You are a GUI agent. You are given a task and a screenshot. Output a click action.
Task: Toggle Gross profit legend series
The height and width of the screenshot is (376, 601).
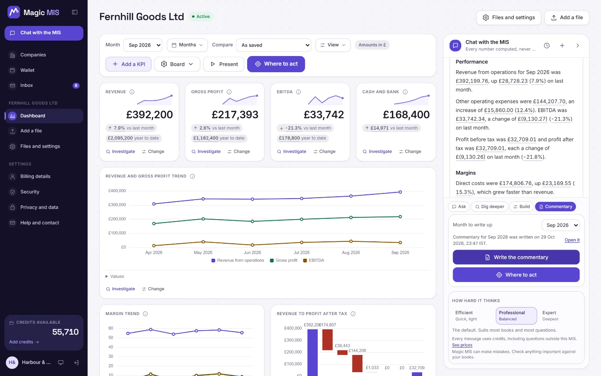(284, 260)
